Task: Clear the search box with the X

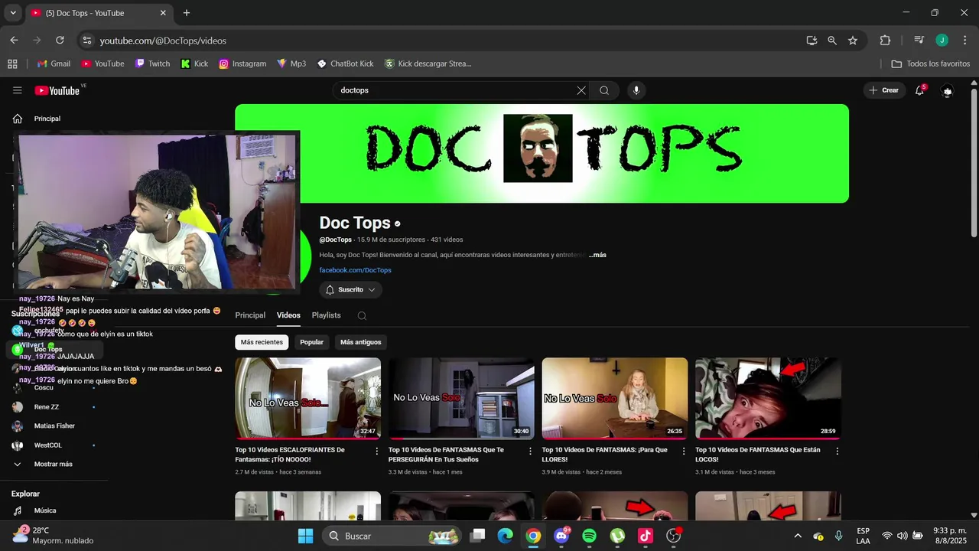Action: tap(581, 90)
